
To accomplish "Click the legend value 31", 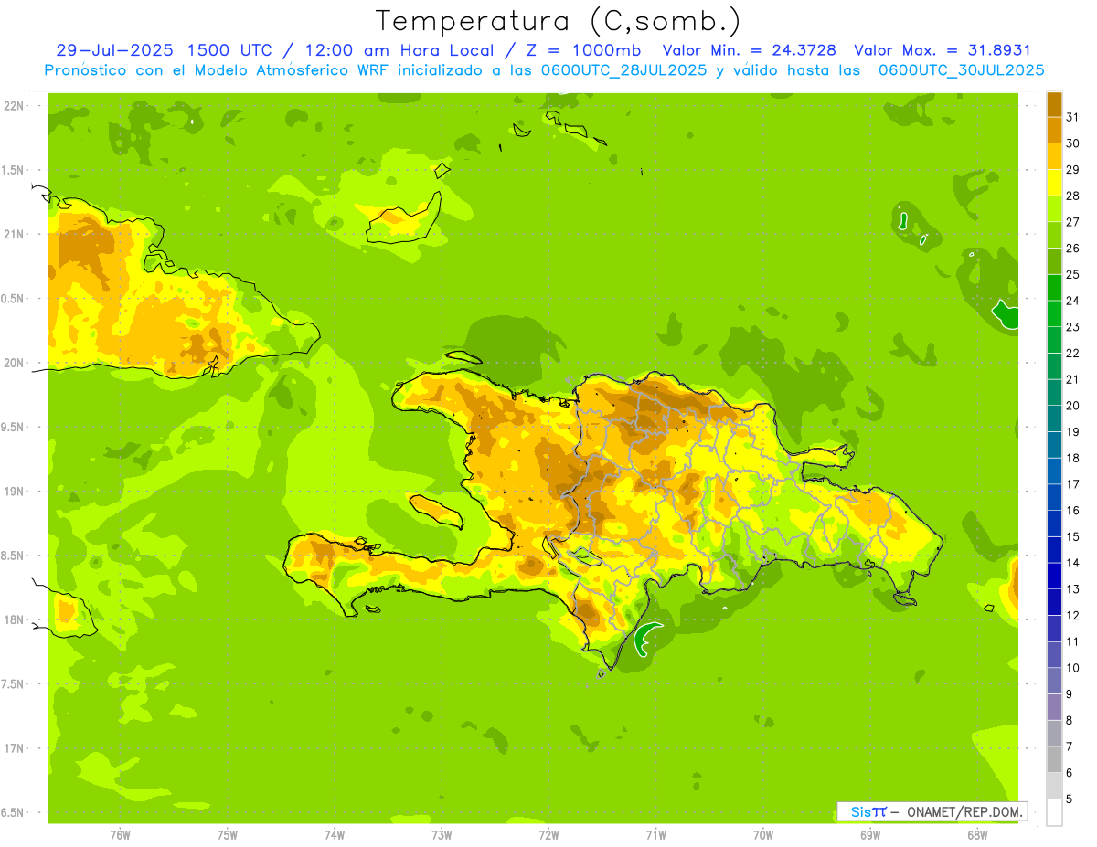I will coord(1073,117).
